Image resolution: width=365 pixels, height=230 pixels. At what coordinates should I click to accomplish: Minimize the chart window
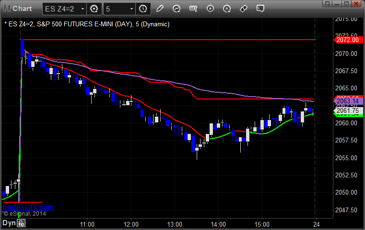click(x=337, y=3)
